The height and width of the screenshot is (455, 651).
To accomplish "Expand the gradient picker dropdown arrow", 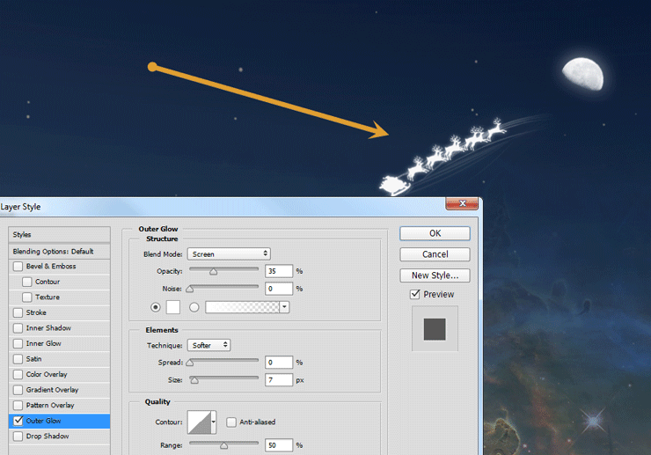I will tap(284, 307).
